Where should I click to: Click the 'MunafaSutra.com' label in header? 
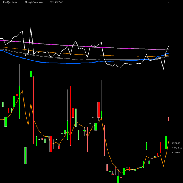tap(34, 2)
